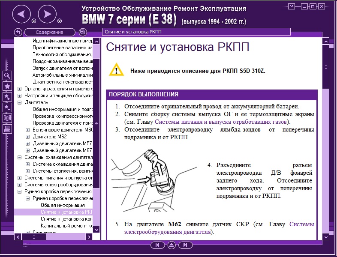Open the back history dropdown arrow

[34, 21]
